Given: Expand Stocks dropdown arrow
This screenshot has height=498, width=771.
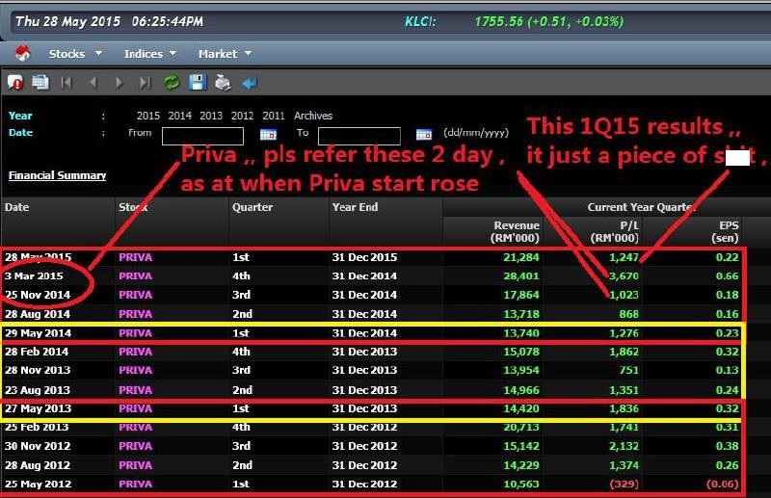Looking at the screenshot, I should tap(98, 53).
